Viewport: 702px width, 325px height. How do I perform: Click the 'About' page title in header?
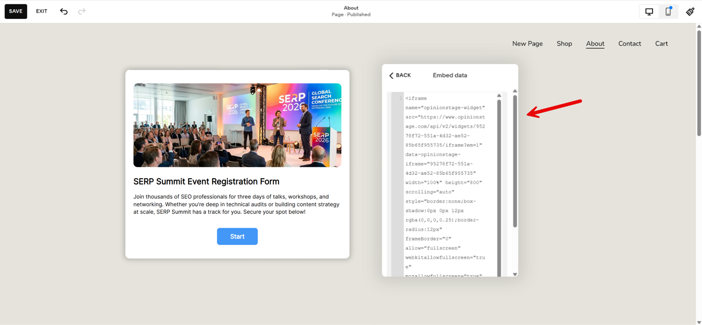pos(351,8)
